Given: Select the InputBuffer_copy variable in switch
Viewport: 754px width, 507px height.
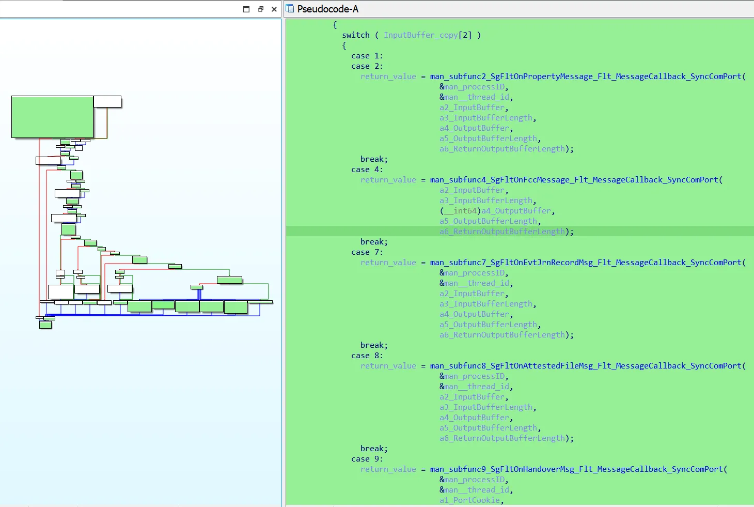Looking at the screenshot, I should [x=420, y=35].
